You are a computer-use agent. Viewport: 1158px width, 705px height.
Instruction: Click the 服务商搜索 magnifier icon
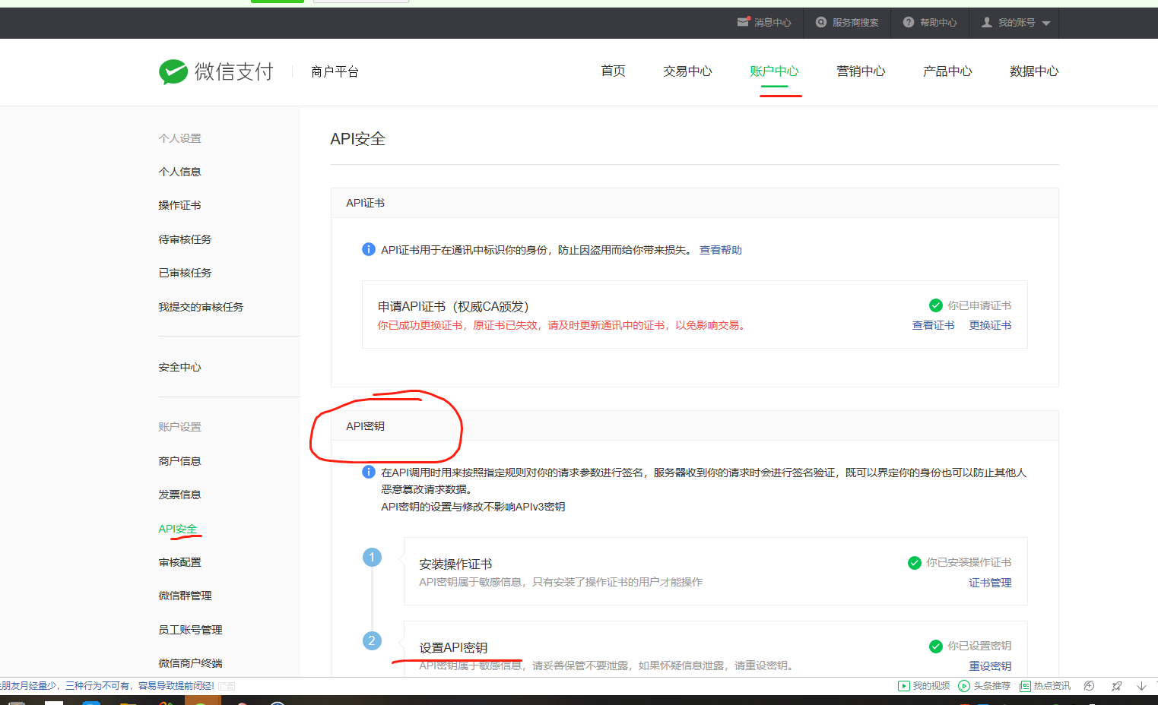click(820, 22)
